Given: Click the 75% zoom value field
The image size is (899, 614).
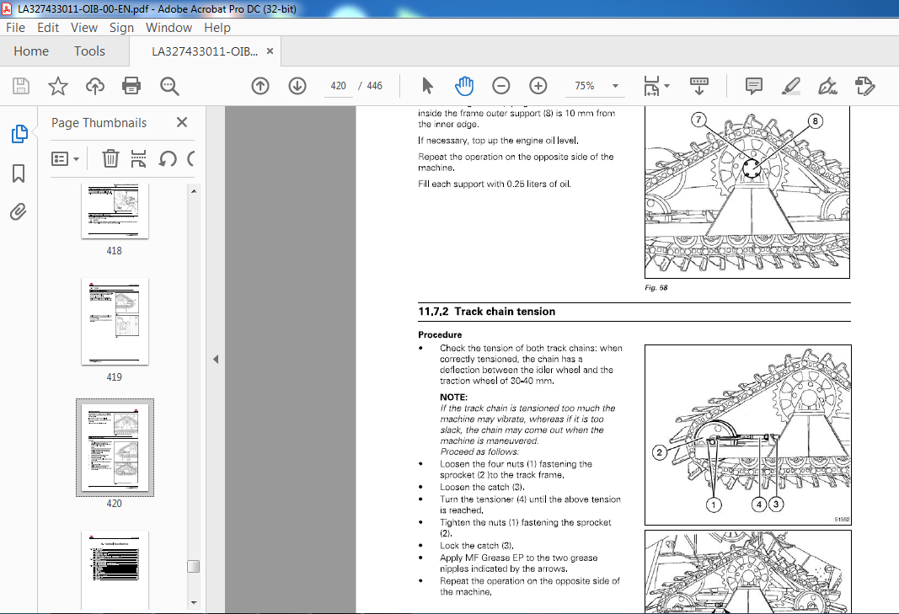Looking at the screenshot, I should (585, 86).
